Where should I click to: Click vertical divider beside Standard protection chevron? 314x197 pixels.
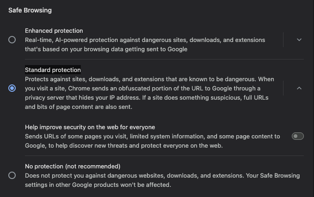point(284,88)
